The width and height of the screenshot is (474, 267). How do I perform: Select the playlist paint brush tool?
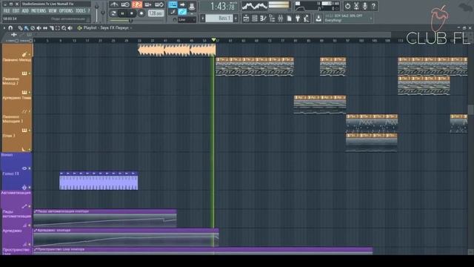click(x=27, y=28)
